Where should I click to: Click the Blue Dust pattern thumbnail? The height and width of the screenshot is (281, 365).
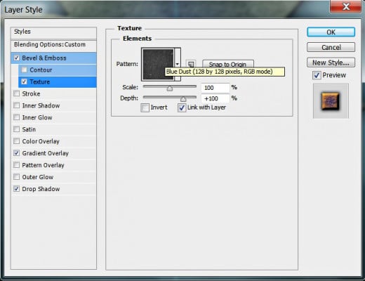pos(159,64)
